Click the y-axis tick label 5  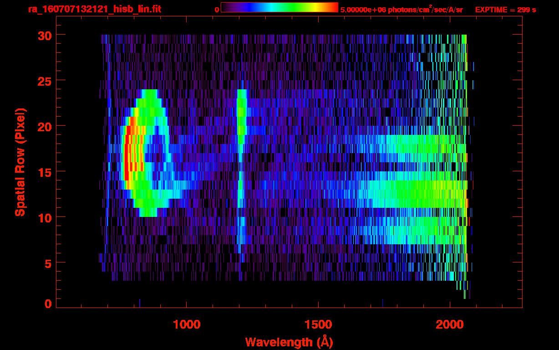[x=47, y=263]
